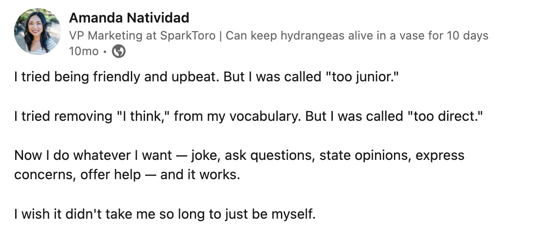Click the line starting "Now I do whatever"
538x238 pixels.
point(240,155)
